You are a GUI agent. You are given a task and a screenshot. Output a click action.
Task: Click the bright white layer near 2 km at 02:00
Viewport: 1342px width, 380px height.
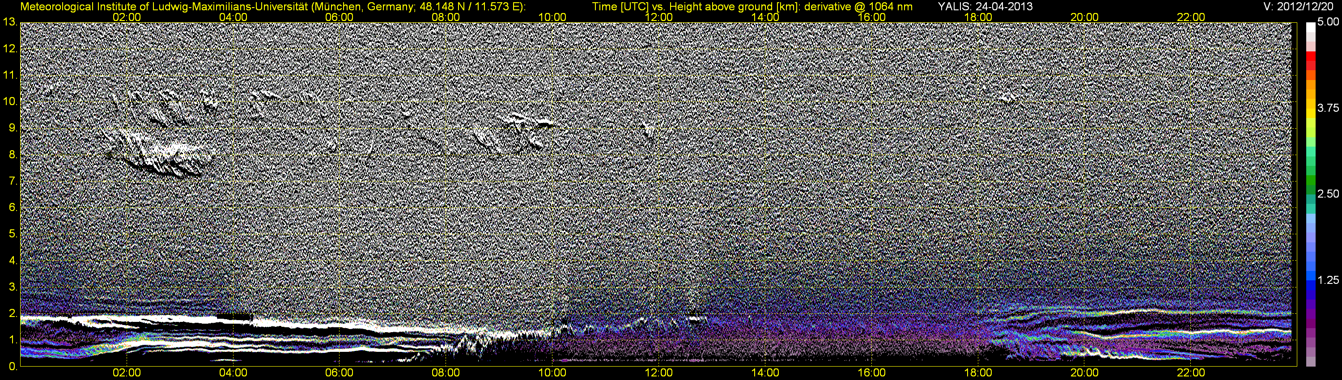tap(127, 318)
